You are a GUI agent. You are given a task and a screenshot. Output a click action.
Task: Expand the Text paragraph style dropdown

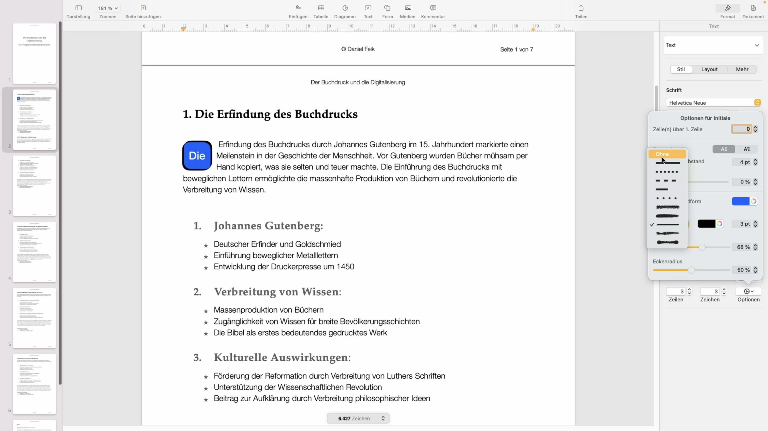pos(713,45)
